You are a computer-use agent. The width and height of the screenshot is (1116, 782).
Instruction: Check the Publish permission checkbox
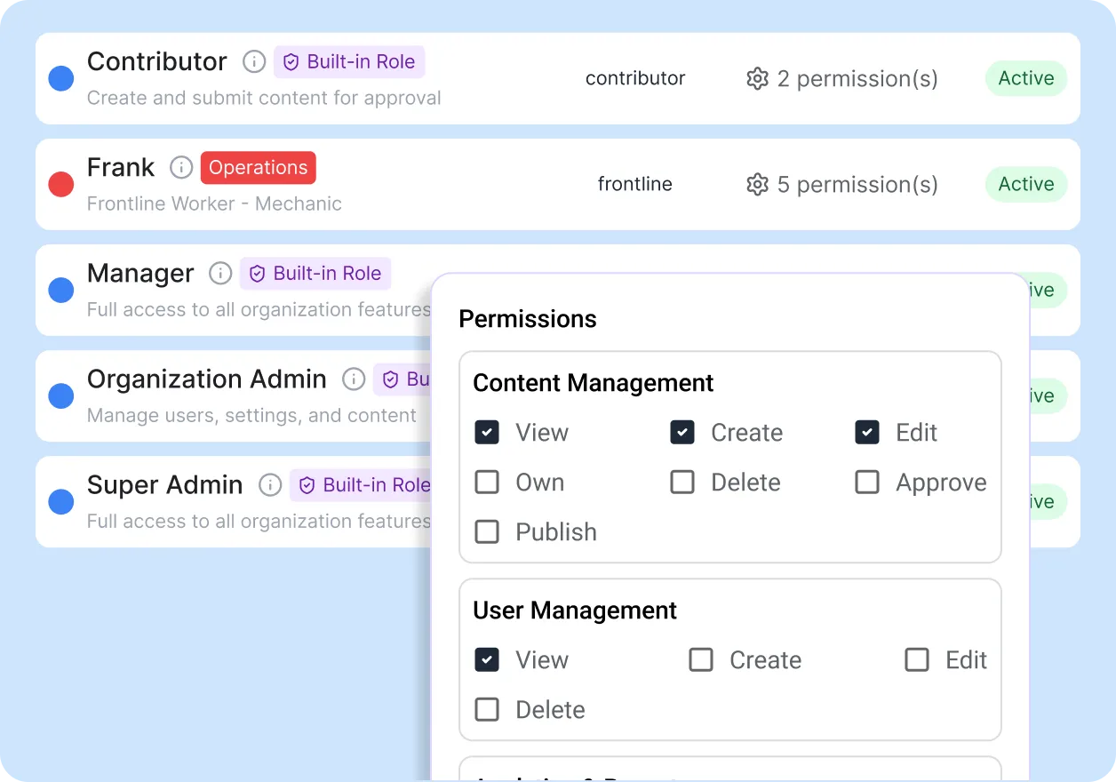click(487, 532)
